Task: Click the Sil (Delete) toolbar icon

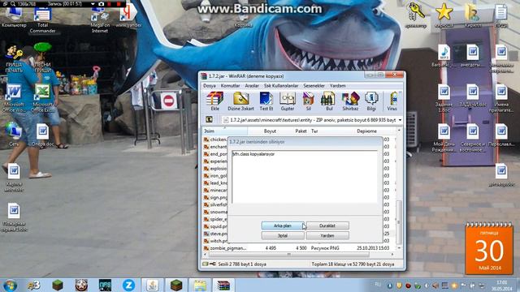Action: click(x=309, y=101)
